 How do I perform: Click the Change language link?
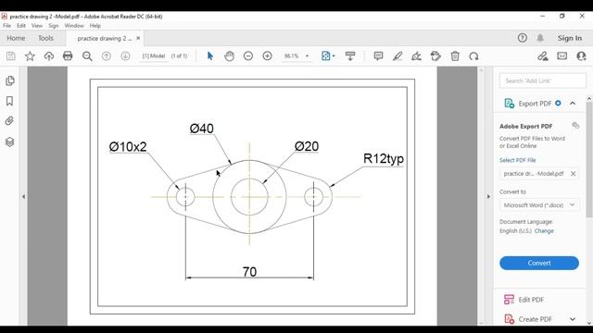544,230
